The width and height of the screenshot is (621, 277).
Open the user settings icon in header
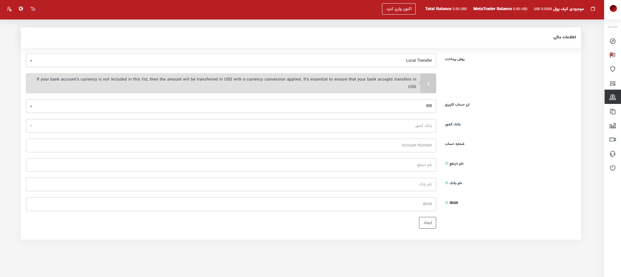click(9, 9)
